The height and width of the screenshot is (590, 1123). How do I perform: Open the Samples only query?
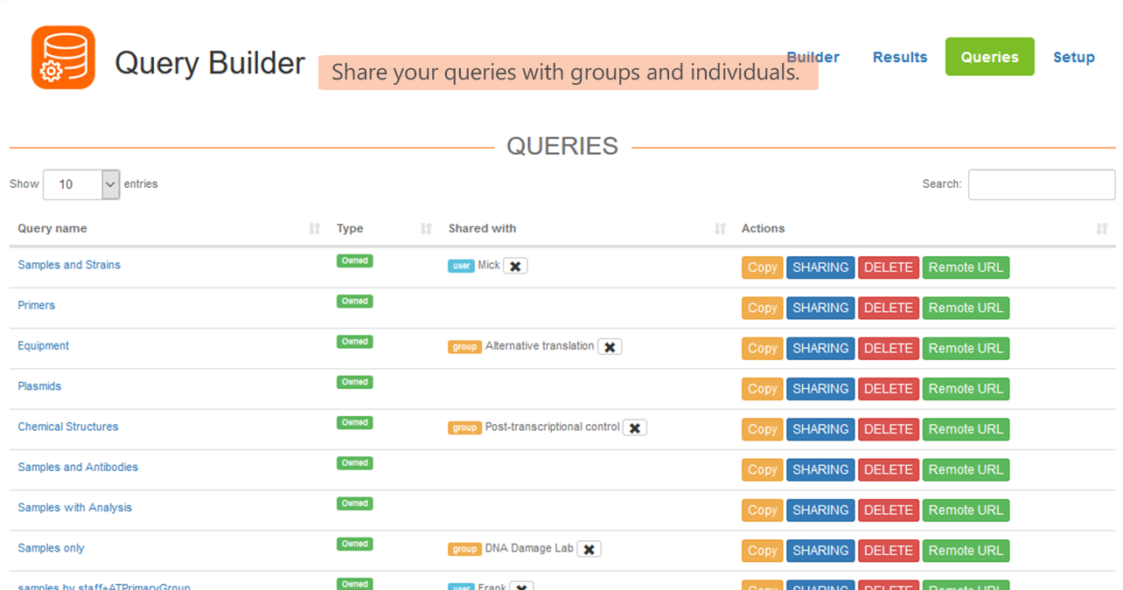point(52,548)
